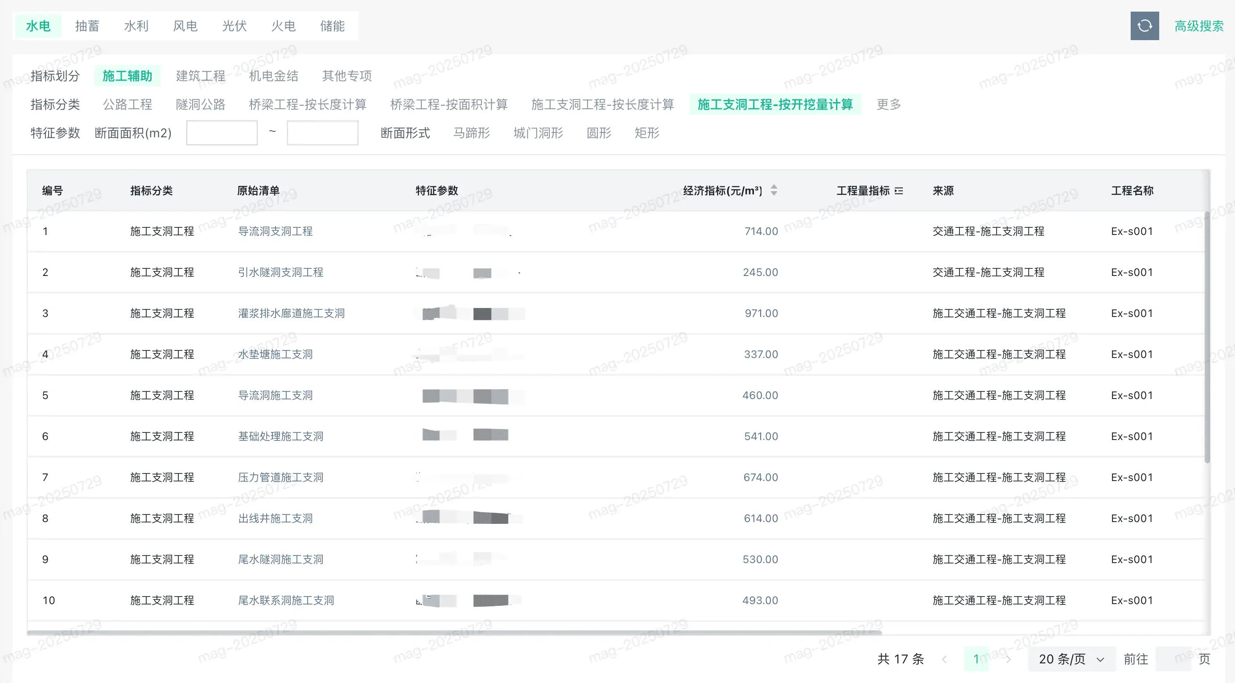Sort by 经济指标 column arrows

click(774, 190)
